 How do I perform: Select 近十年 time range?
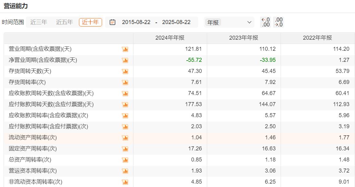coord(90,22)
